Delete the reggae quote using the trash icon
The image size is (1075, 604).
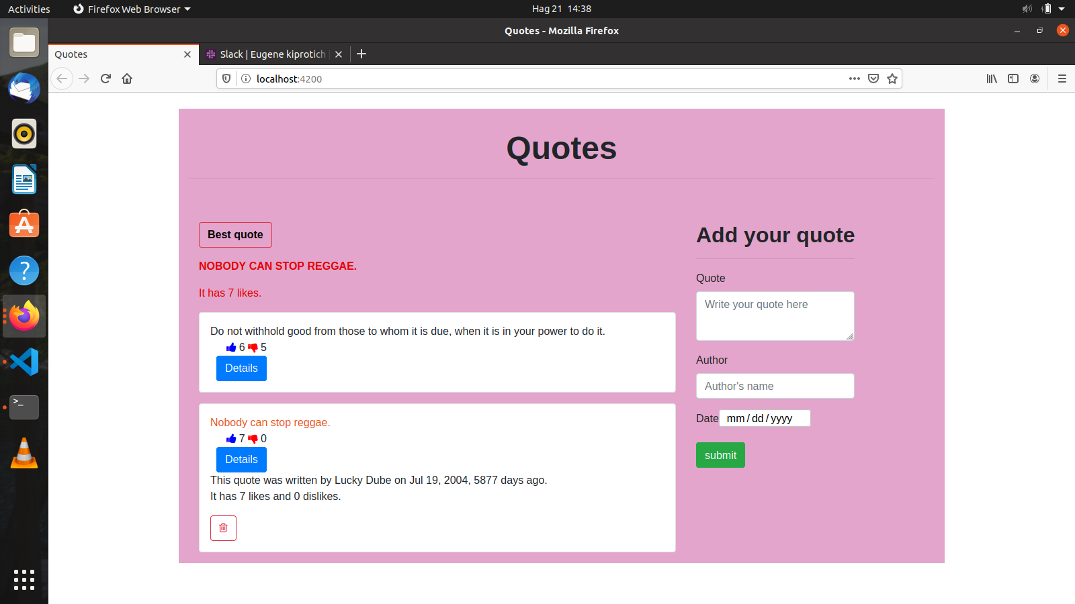223,528
